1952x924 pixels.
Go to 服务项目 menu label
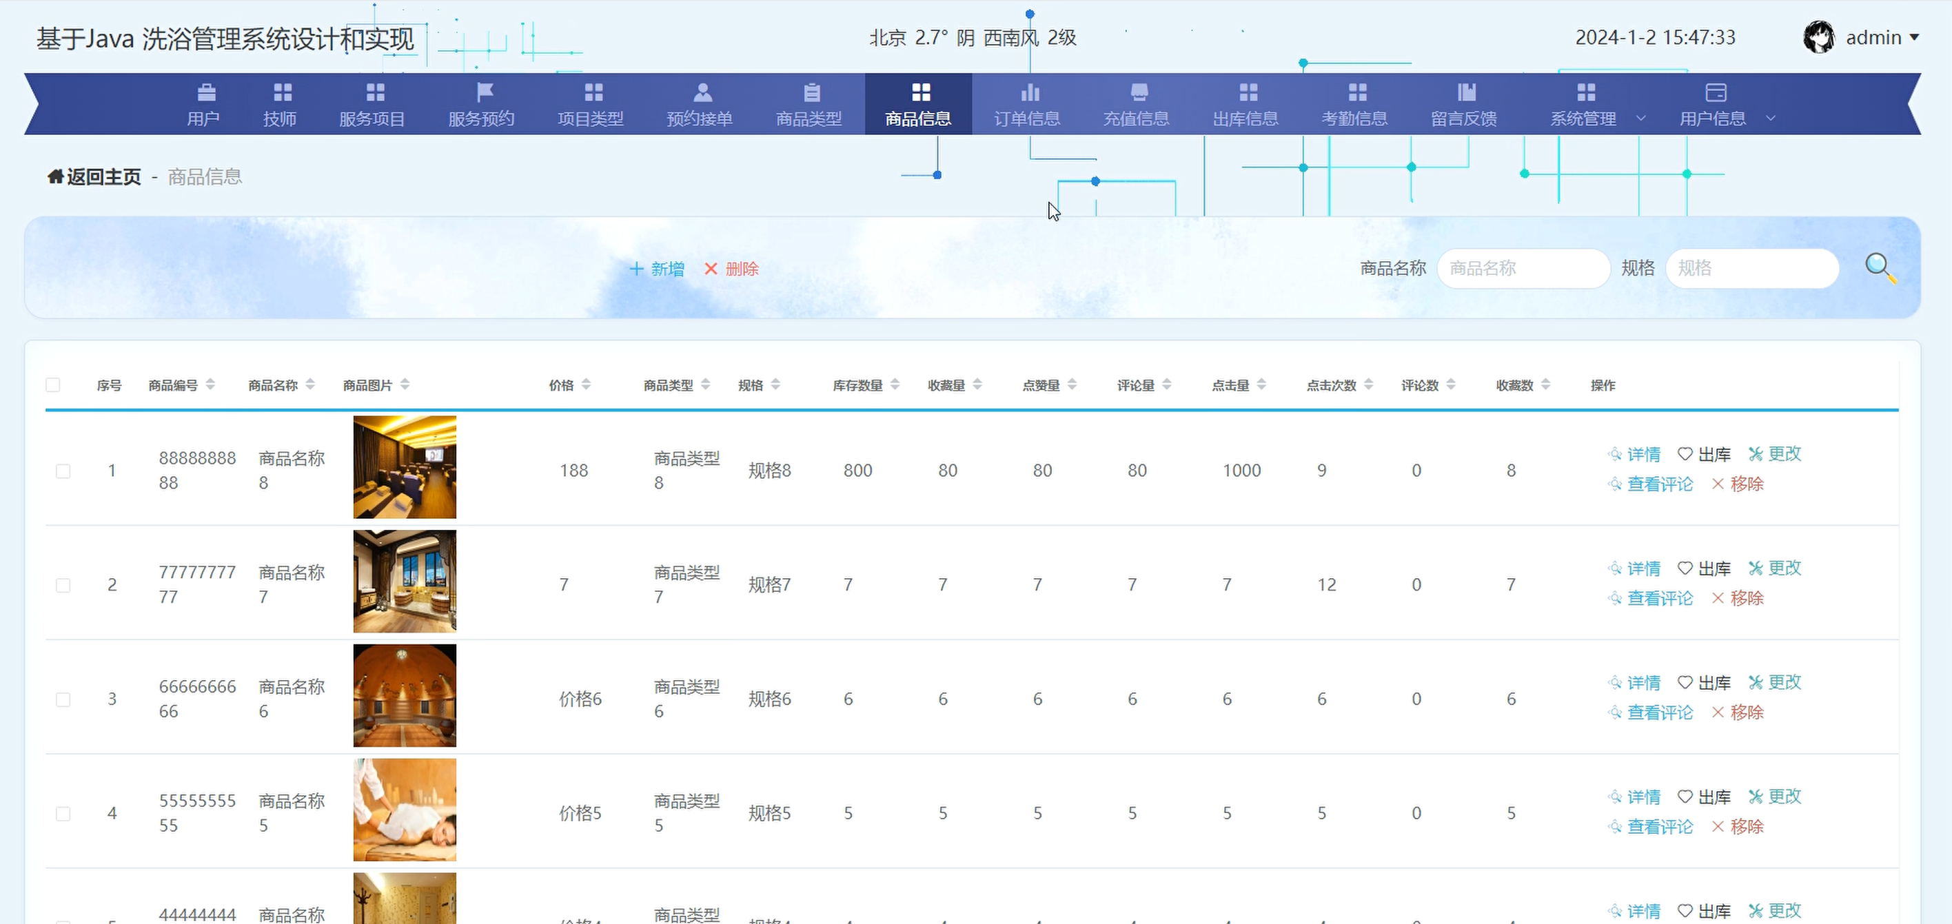click(x=372, y=119)
